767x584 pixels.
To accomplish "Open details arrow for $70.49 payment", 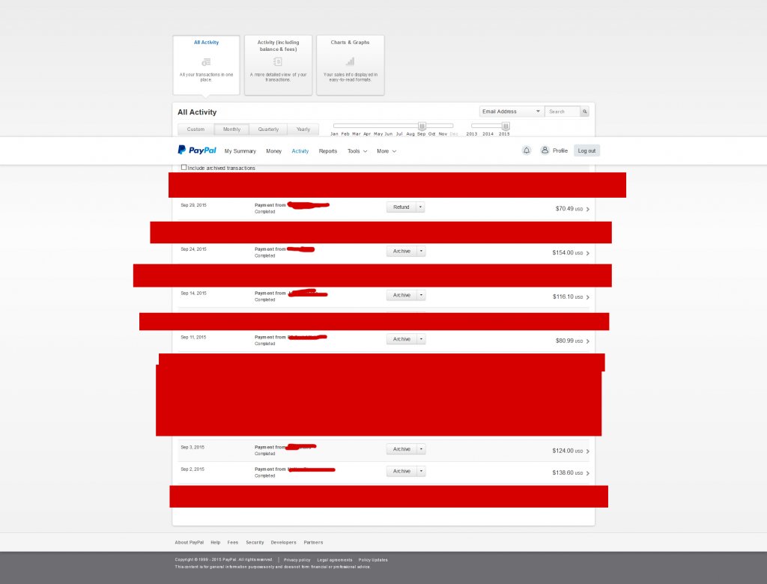I will click(x=587, y=209).
